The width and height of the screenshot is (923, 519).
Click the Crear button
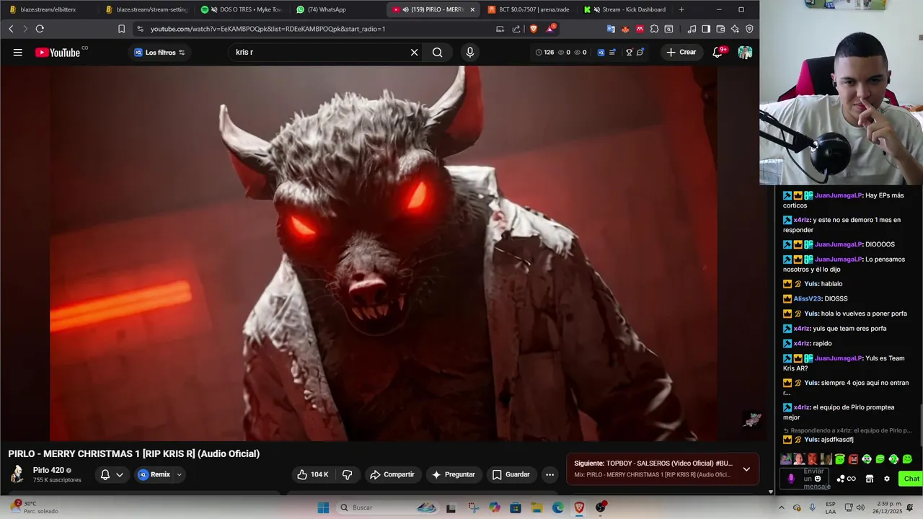point(681,52)
